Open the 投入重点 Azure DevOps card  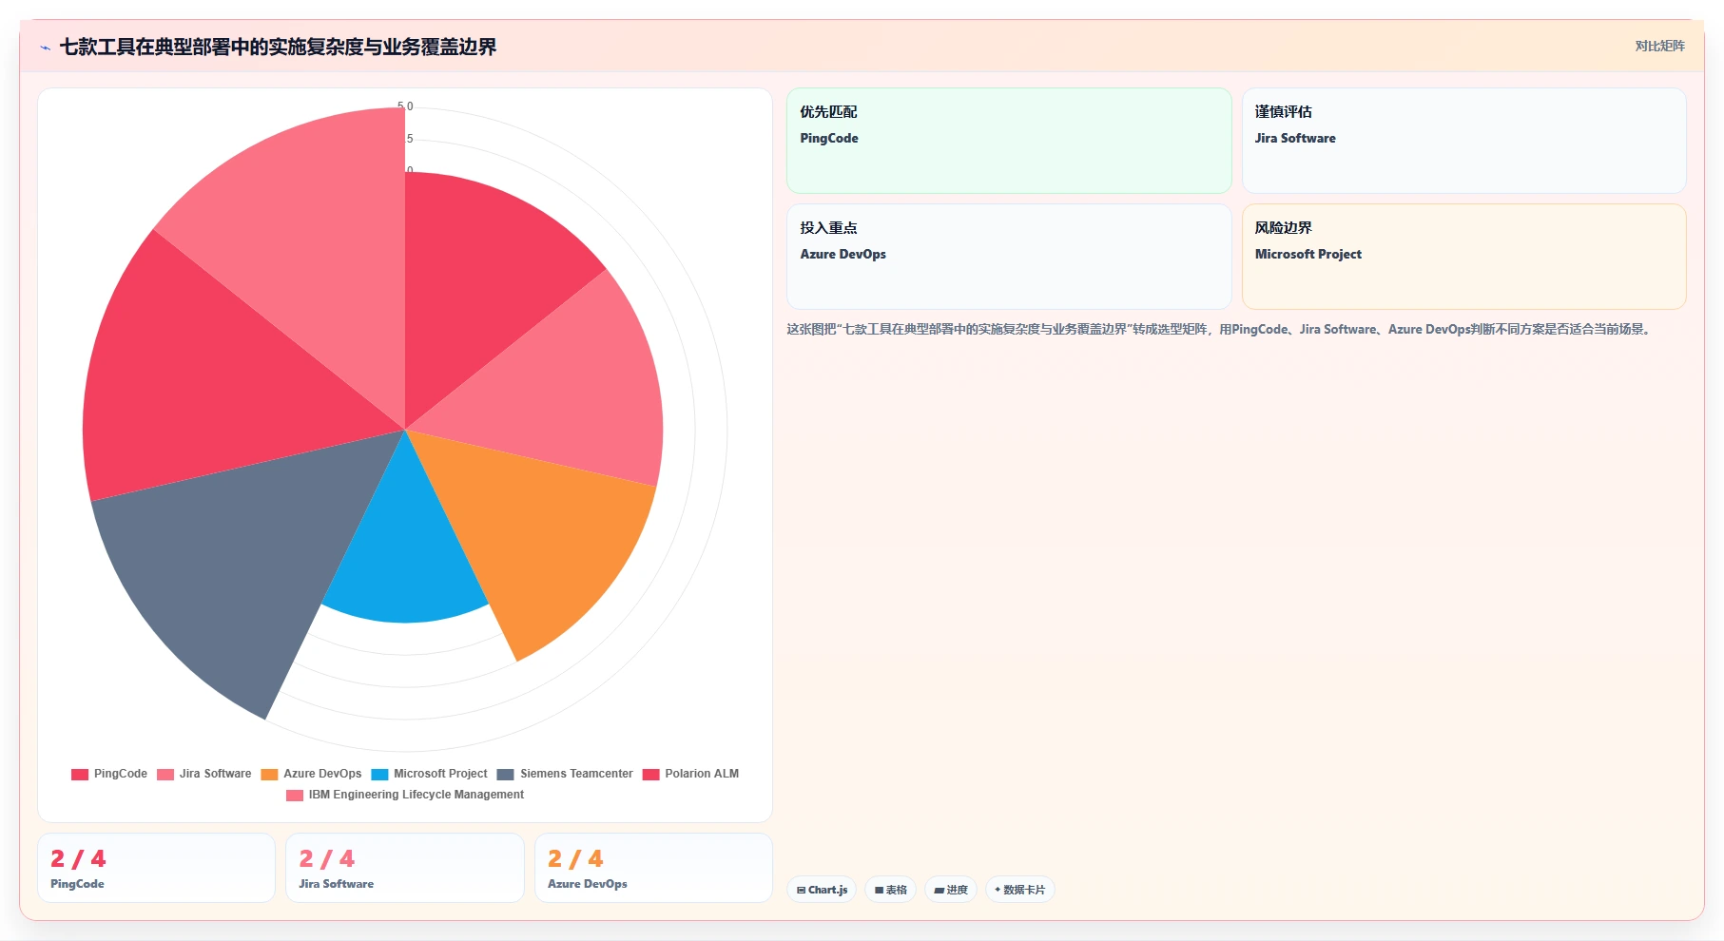(x=1009, y=257)
